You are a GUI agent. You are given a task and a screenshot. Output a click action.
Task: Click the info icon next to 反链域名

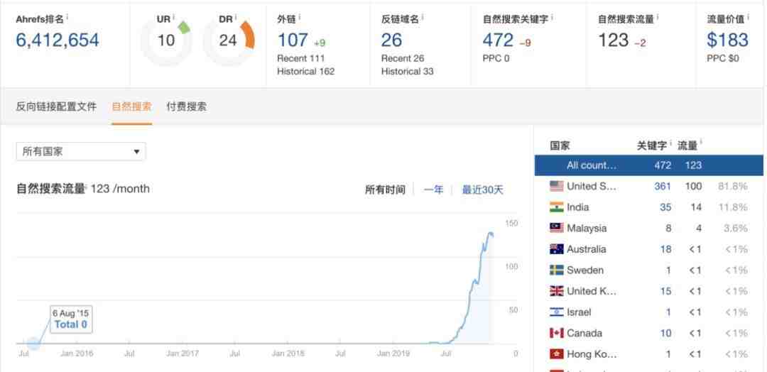[x=423, y=17]
